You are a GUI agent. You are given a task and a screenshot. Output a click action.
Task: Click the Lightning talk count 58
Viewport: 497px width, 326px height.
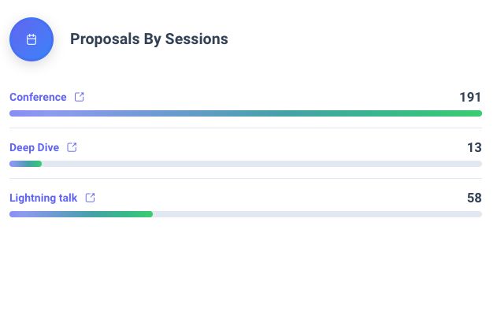[x=474, y=198]
